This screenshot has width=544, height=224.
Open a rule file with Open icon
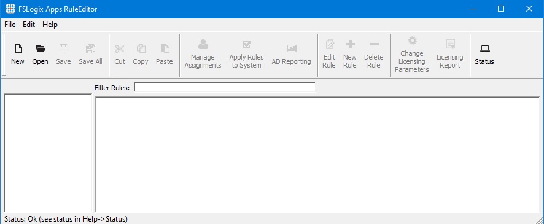point(41,49)
